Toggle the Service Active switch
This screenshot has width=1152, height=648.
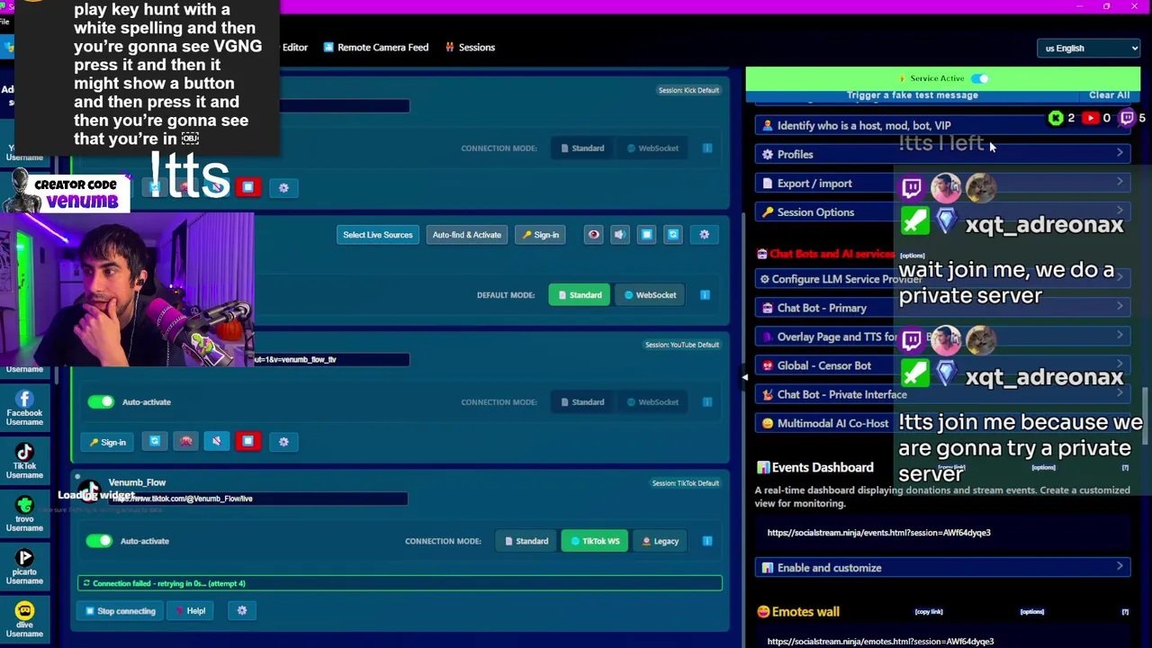(x=979, y=78)
